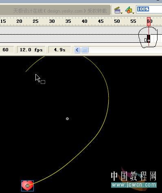The height and width of the screenshot is (193, 162).
Task: Click frame 35 on the timeline ruler
Action: click(x=68, y=21)
